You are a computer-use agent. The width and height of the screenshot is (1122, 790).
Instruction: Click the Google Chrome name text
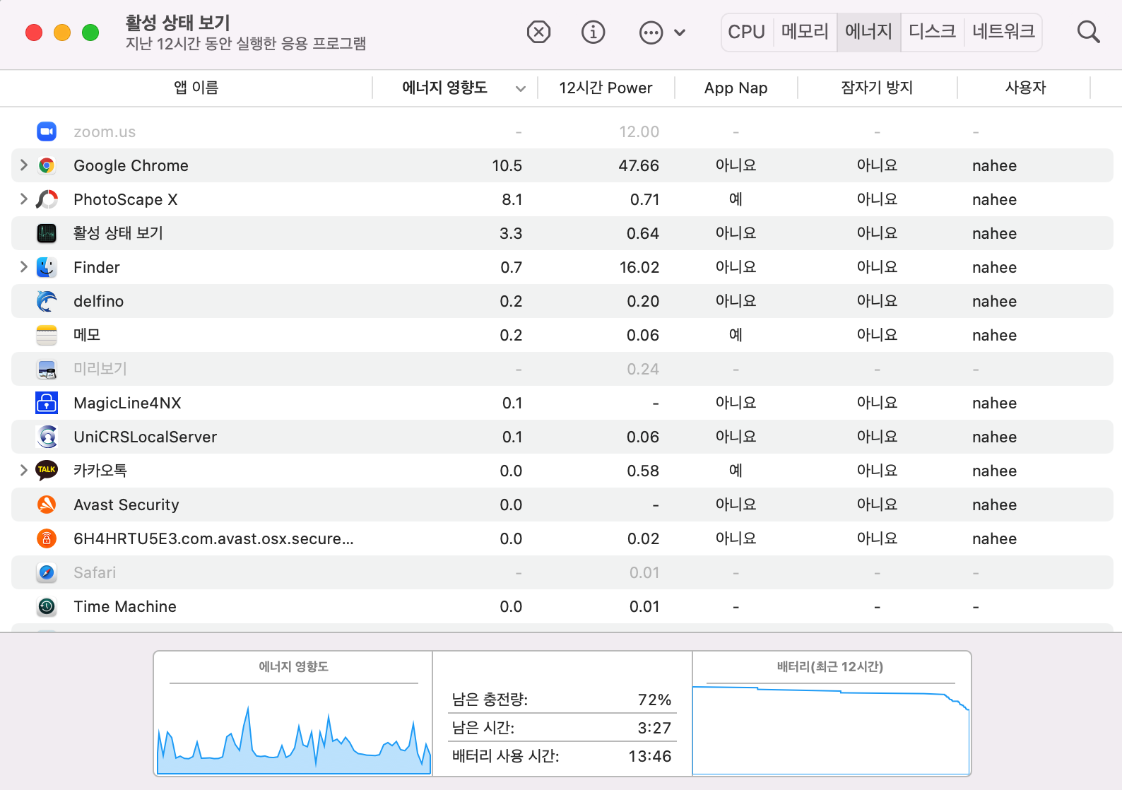[131, 165]
